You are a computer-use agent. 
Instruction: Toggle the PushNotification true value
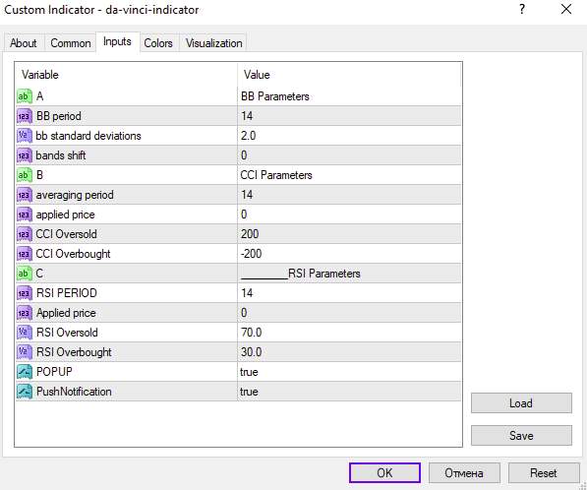[x=349, y=392]
